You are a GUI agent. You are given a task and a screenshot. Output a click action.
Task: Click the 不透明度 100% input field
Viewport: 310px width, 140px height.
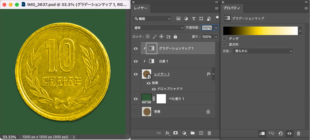[x=207, y=28]
